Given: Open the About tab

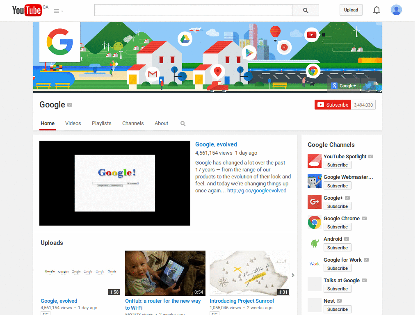Looking at the screenshot, I should (161, 123).
